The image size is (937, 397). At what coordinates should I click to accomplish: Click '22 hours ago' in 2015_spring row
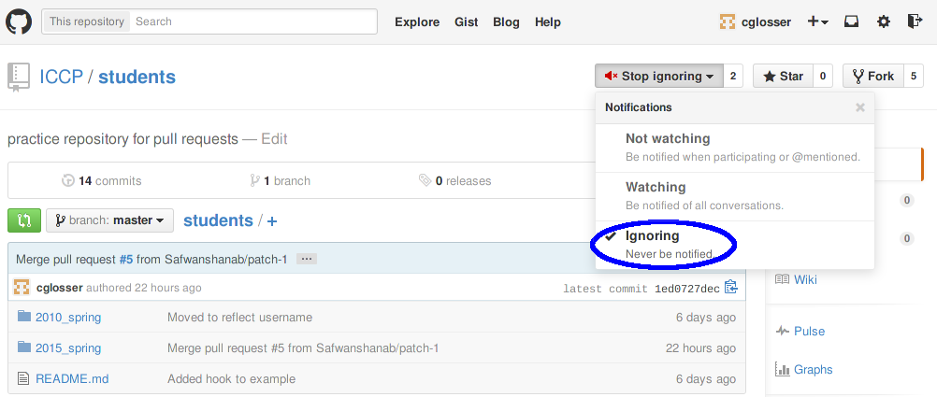701,348
